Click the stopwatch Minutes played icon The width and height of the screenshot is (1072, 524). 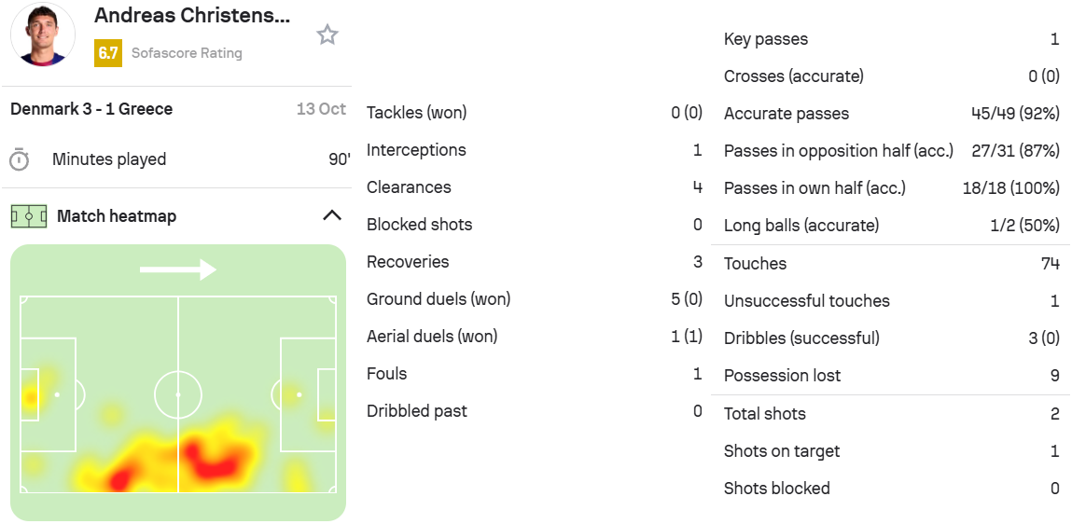(x=19, y=159)
